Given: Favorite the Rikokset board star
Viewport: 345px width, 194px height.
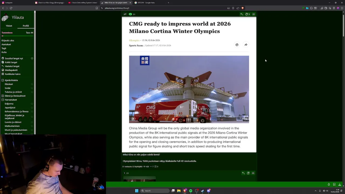Looking at the screenshot, I should 32,84.
